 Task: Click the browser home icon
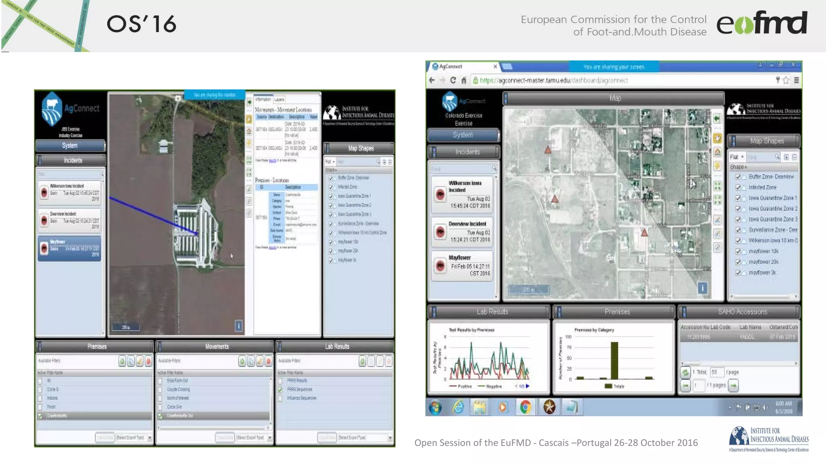click(x=464, y=80)
